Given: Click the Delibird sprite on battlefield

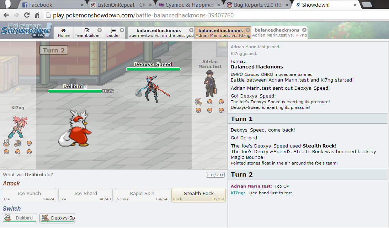Looking at the screenshot, I should pyautogui.click(x=75, y=129).
